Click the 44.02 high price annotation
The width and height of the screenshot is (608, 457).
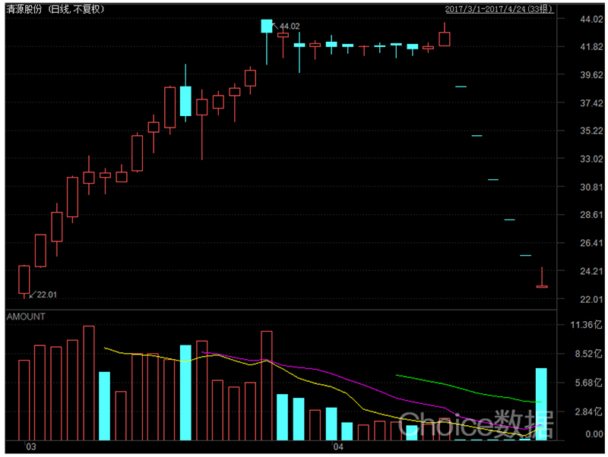pos(290,27)
